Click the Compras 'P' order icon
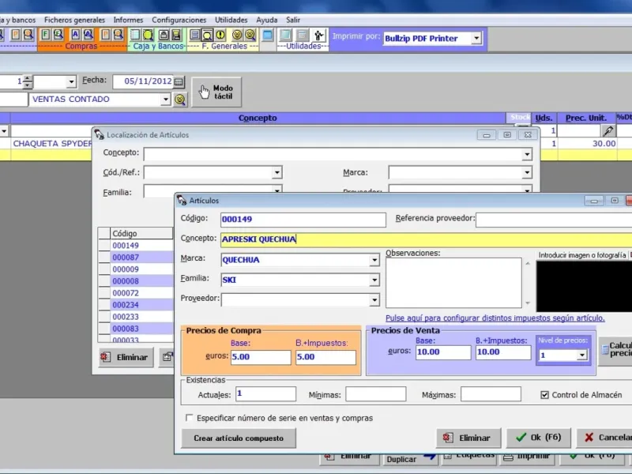 105,35
